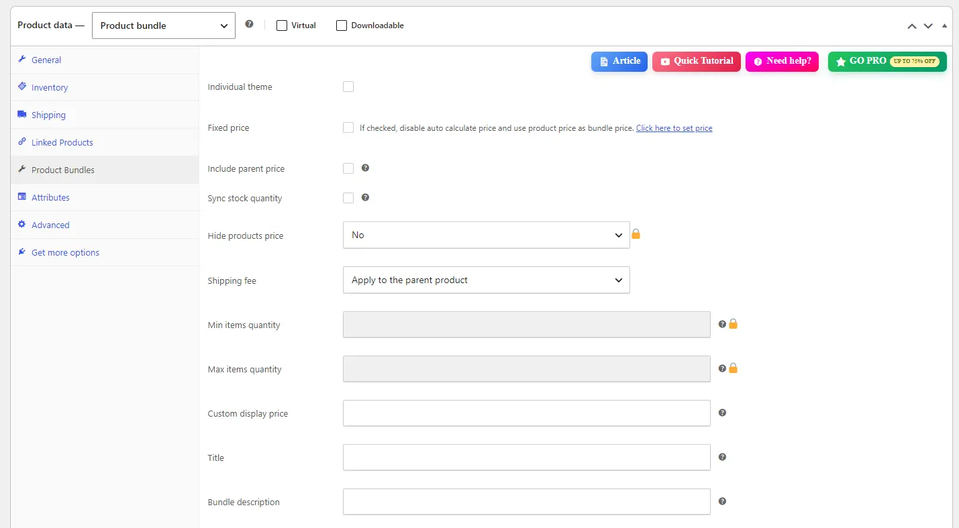Image resolution: width=959 pixels, height=528 pixels.
Task: Click the Title input field
Action: tap(527, 457)
